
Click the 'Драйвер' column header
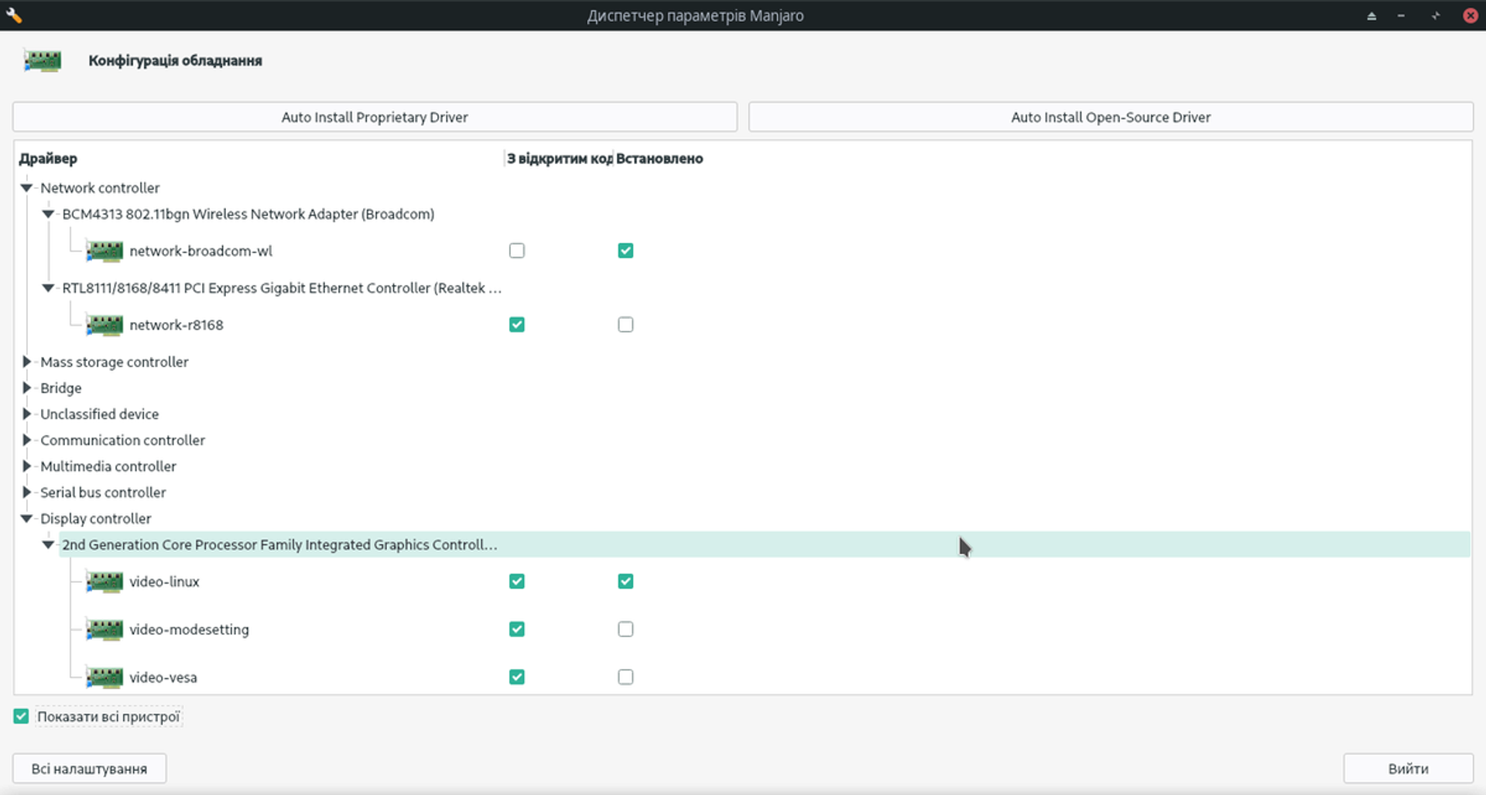coord(48,159)
